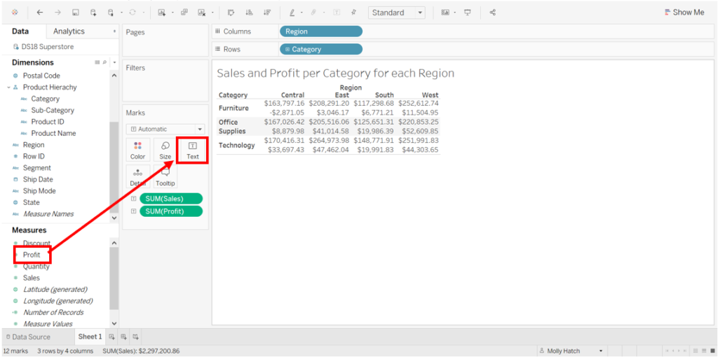Open the Molly Hatch user dropdown
Screen dimensions: 718x359
click(x=600, y=351)
